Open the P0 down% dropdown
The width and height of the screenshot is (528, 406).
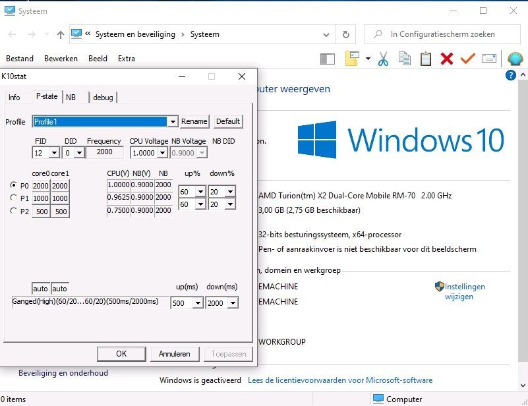[230, 192]
